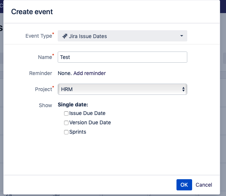Image resolution: width=226 pixels, height=196 pixels.
Task: Click the Single date heading
Action: [x=73, y=105]
